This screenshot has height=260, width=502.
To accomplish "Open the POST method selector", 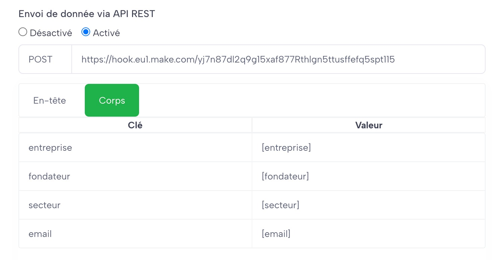I will pos(41,59).
